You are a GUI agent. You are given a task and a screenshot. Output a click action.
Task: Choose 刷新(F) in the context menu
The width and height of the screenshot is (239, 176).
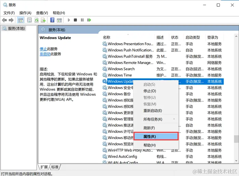(x=156, y=128)
